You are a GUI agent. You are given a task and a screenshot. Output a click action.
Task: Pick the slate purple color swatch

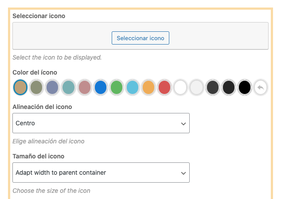[52, 87]
